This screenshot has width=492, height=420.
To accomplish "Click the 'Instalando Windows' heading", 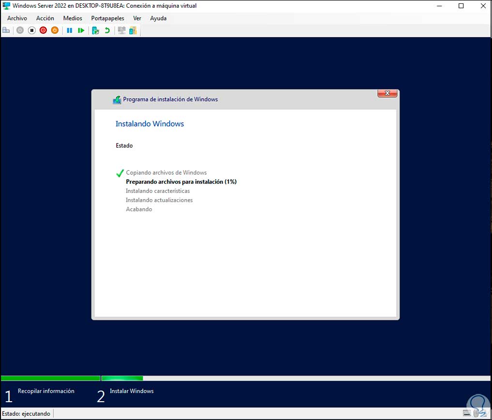I will pos(149,124).
